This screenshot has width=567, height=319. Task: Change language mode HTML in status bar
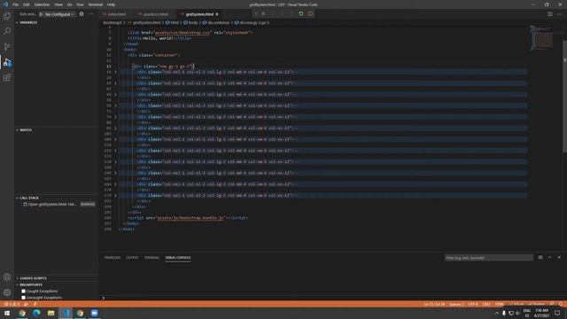pyautogui.click(x=499, y=304)
